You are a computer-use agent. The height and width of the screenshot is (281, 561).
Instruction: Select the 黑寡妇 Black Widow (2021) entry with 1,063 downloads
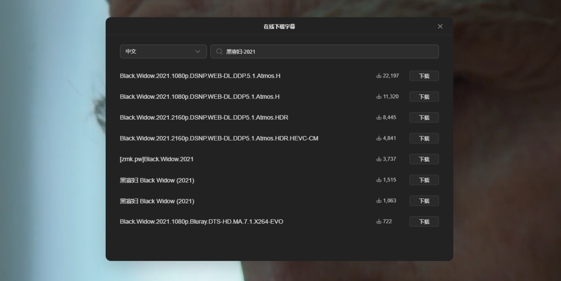[x=157, y=201]
